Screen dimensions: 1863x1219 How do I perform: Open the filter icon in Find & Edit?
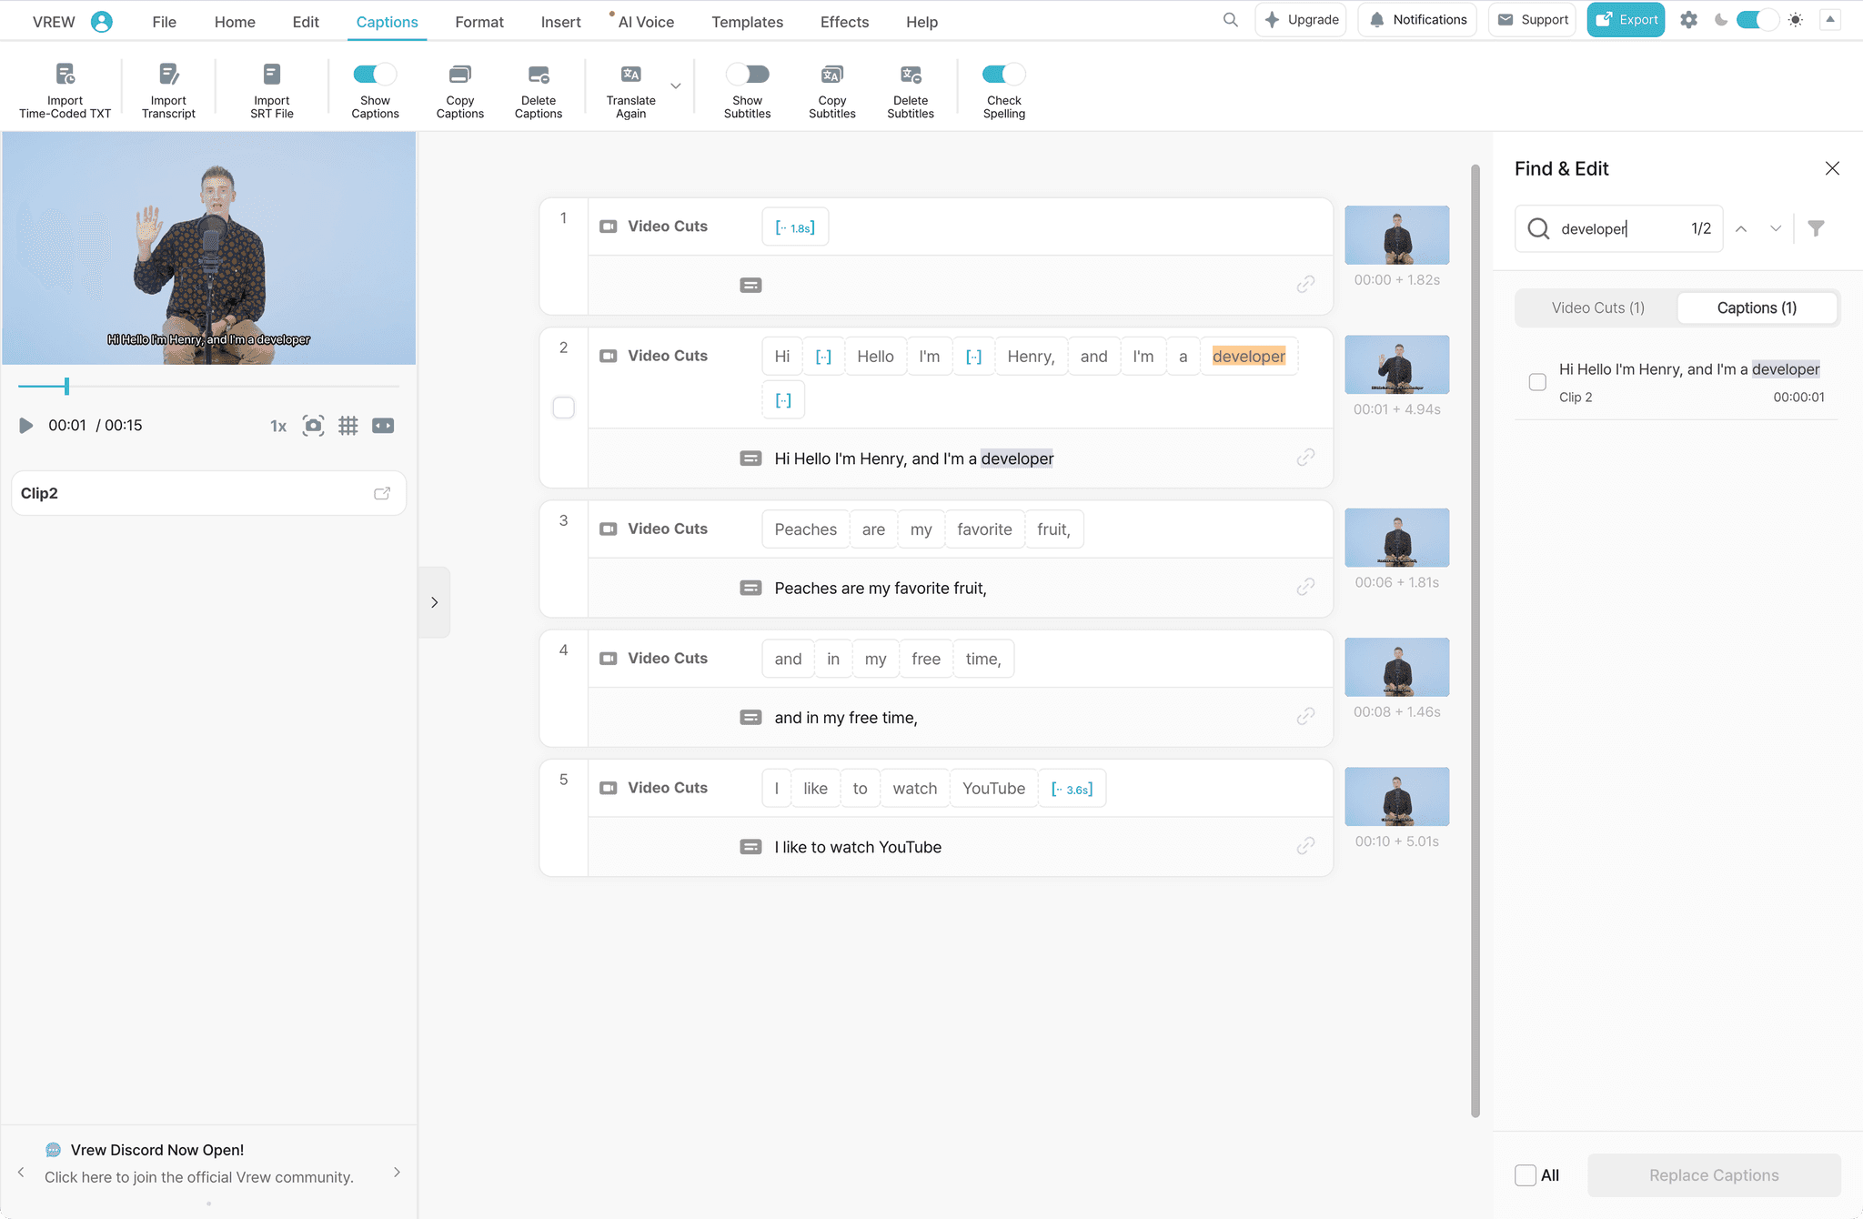[x=1816, y=228]
